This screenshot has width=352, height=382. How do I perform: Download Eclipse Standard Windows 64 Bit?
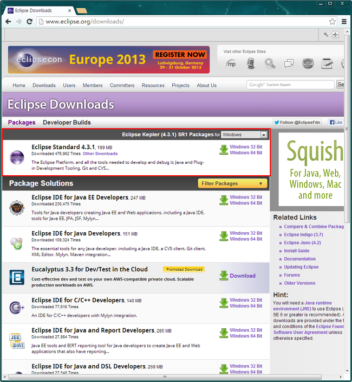246,153
